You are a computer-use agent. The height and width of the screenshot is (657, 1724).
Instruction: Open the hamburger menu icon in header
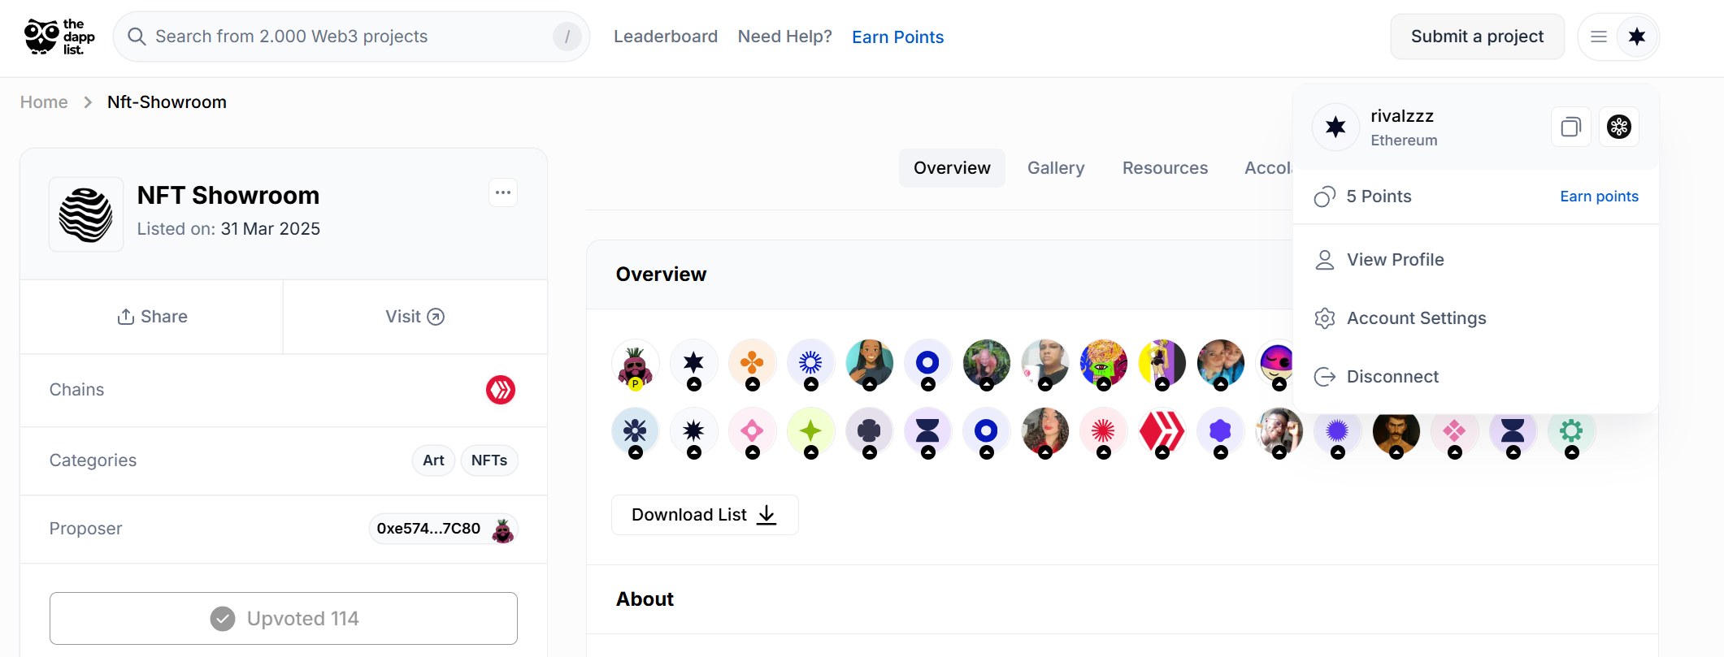pos(1598,37)
